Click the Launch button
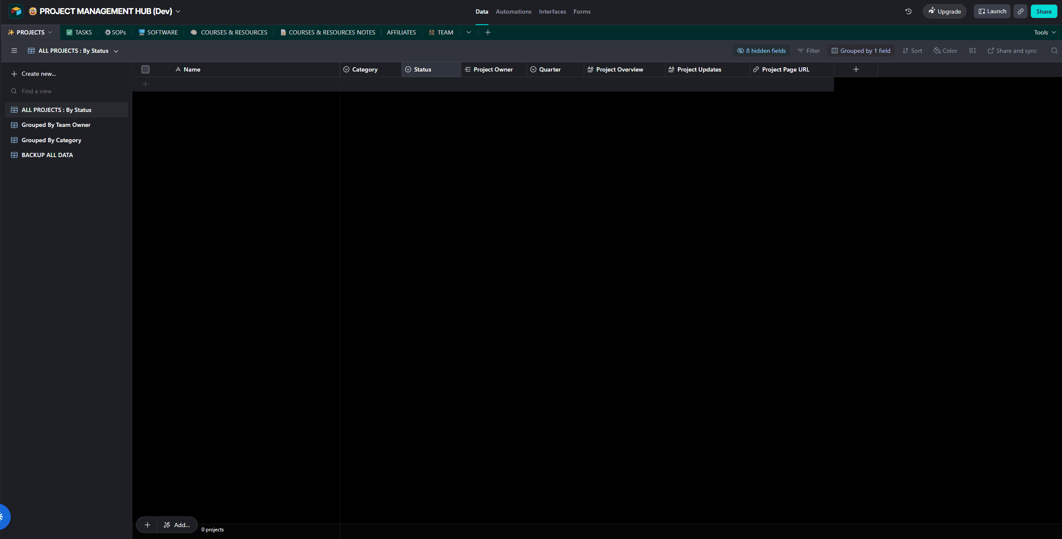 pos(992,11)
